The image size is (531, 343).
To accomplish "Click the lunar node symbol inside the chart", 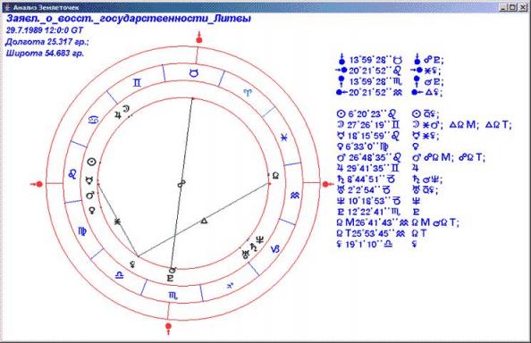I will point(275,175).
